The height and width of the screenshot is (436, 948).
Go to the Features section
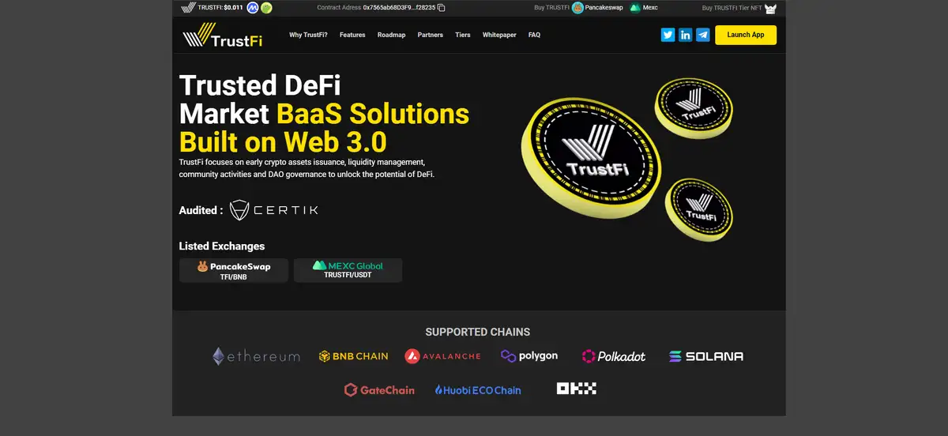[352, 36]
